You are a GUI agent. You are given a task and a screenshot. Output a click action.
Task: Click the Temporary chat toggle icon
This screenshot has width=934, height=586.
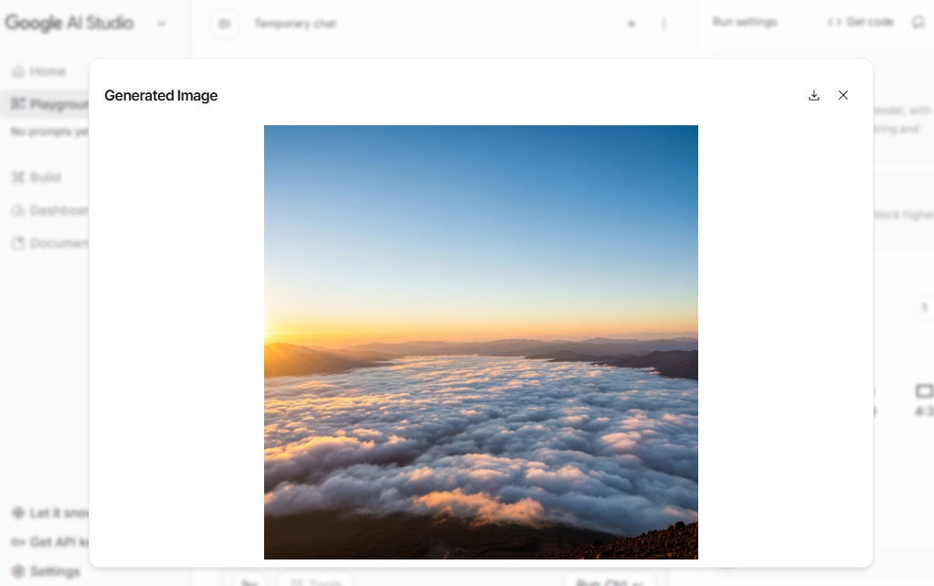tap(225, 24)
